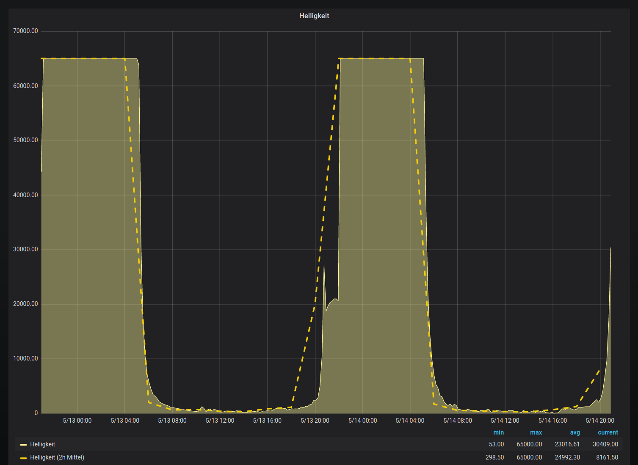Click the 40000.00 y-axis label
638x465 pixels.
click(25, 195)
